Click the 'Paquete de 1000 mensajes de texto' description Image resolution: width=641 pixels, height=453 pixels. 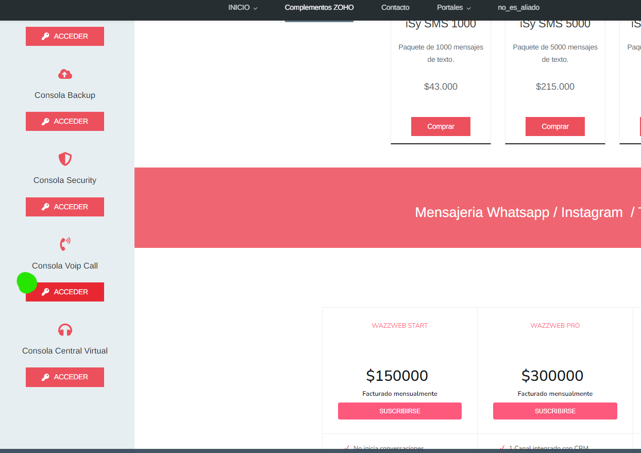pyautogui.click(x=441, y=53)
